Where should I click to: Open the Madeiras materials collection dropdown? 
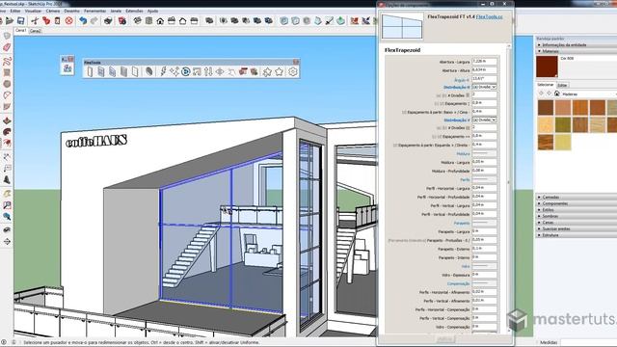tap(589, 94)
